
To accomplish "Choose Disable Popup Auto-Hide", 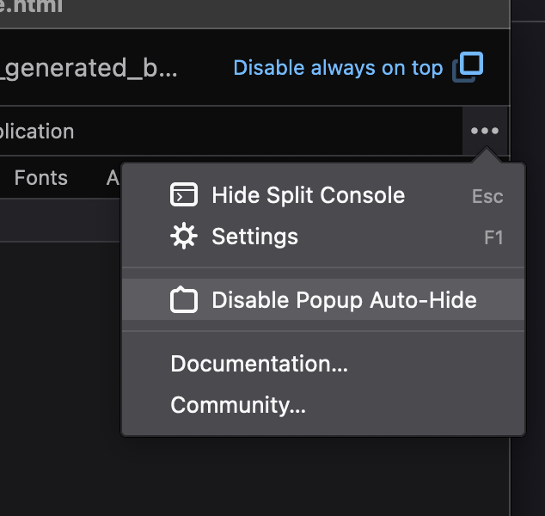I will [x=323, y=299].
